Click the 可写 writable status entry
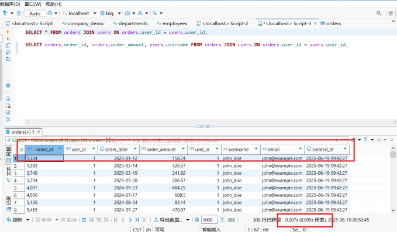The width and height of the screenshot is (397, 232). click(x=160, y=230)
